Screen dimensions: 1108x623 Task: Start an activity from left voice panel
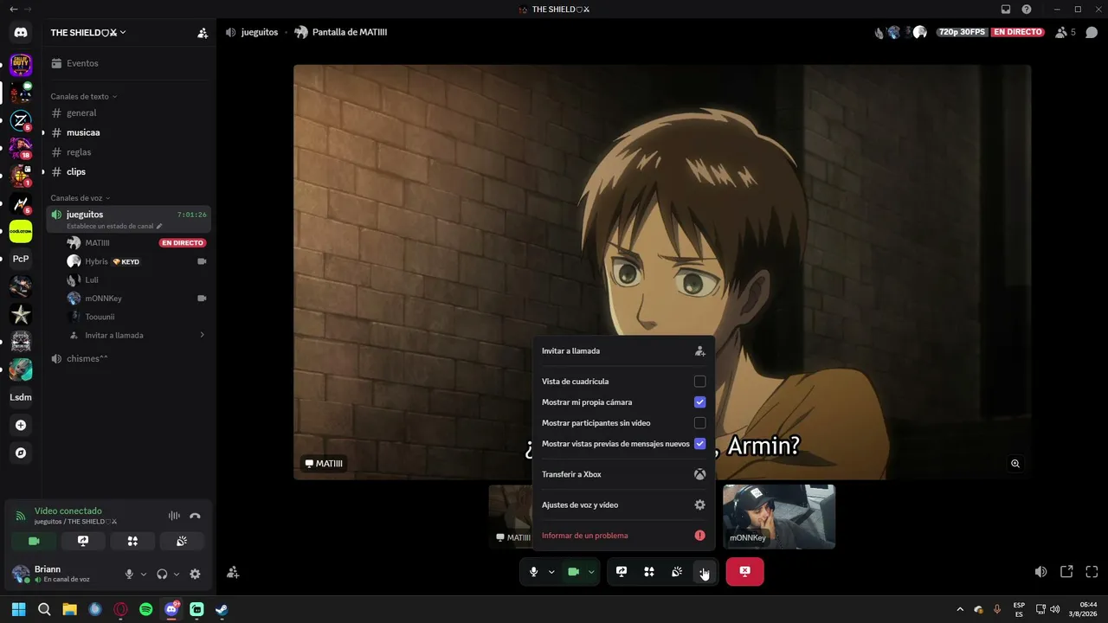(x=132, y=541)
